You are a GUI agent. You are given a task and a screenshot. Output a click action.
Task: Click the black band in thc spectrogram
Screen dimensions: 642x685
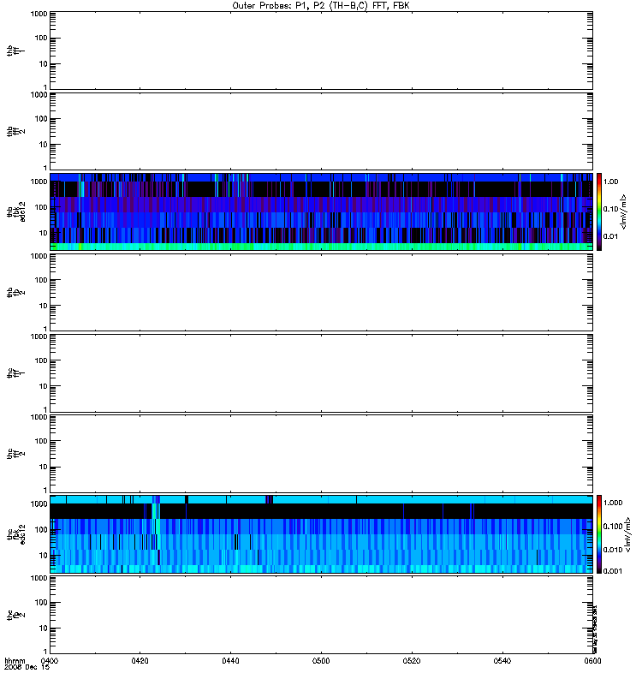(321, 511)
